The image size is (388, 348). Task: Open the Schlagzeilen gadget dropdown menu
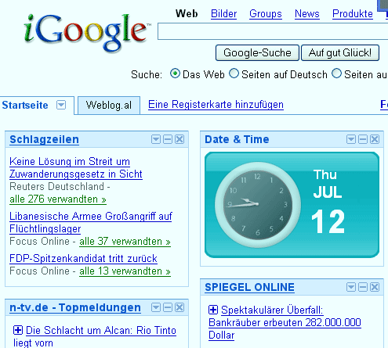[156, 139]
